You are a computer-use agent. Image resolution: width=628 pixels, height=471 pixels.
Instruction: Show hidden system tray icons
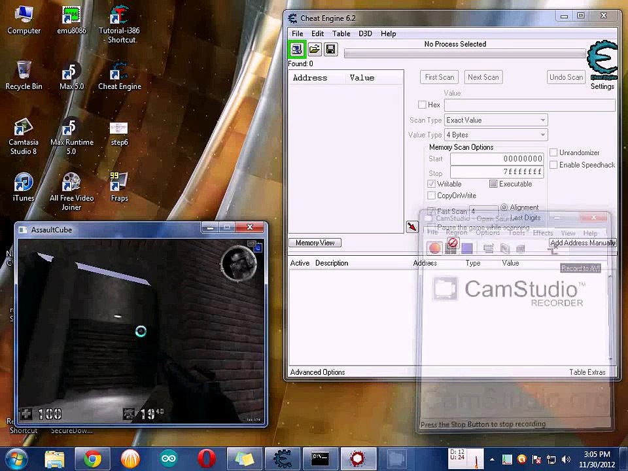pyautogui.click(x=492, y=459)
